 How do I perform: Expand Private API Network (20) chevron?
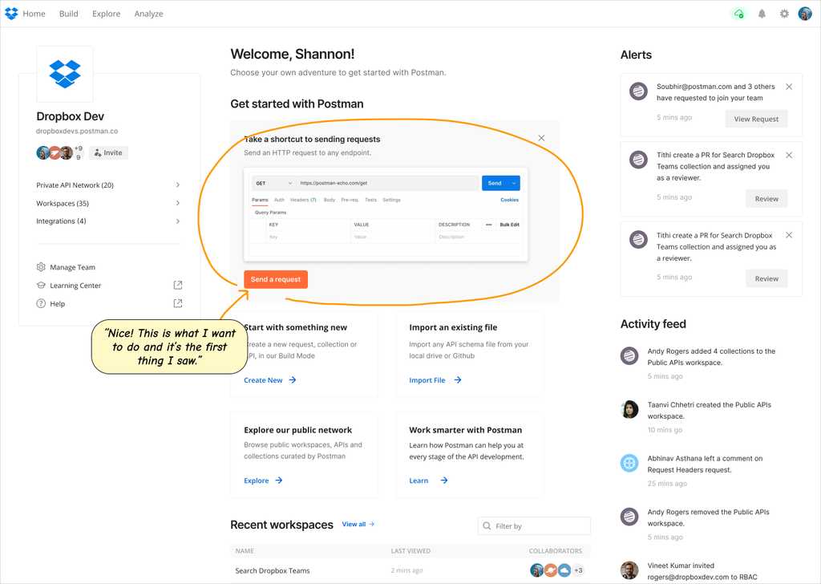point(178,185)
